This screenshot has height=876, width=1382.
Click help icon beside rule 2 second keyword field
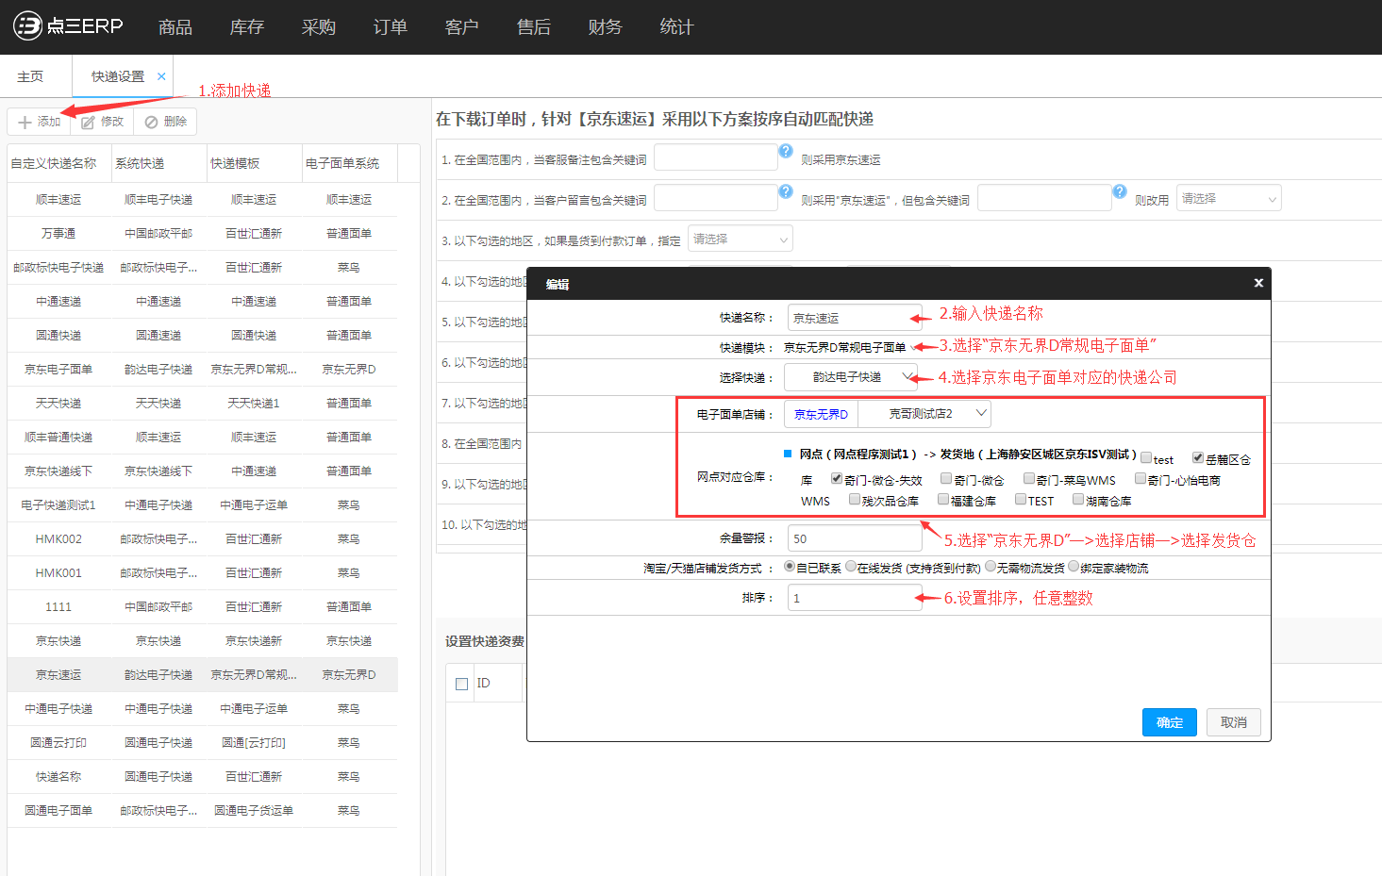click(1120, 191)
